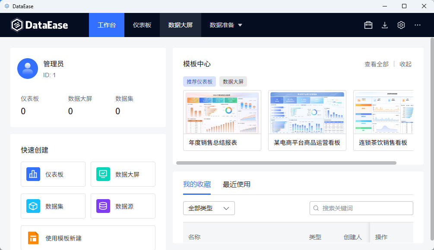Open the DataEase settings gear
The width and height of the screenshot is (434, 250).
point(401,25)
